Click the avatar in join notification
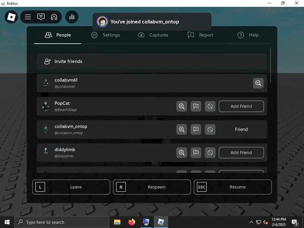304x228 pixels. click(x=102, y=22)
